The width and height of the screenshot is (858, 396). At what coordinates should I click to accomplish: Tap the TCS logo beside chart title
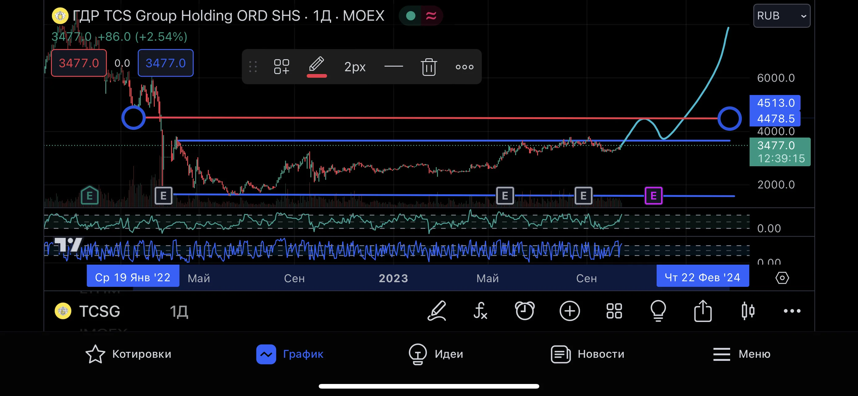60,16
